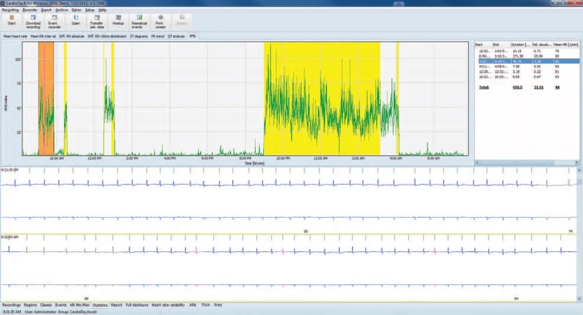Click the Reanalyze events icon
The image size is (583, 315).
coord(139,21)
